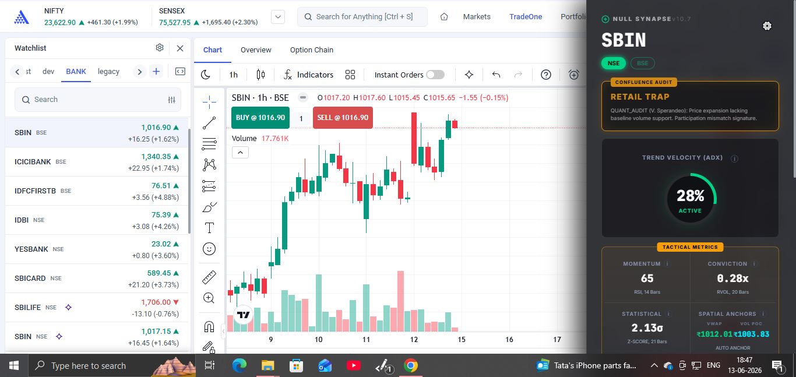This screenshot has width=796, height=377.
Task: Open chart help question mark icon
Action: [x=546, y=75]
